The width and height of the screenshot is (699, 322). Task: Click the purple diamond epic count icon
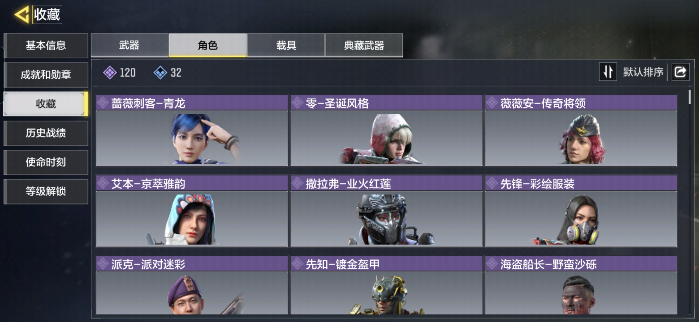pos(110,72)
